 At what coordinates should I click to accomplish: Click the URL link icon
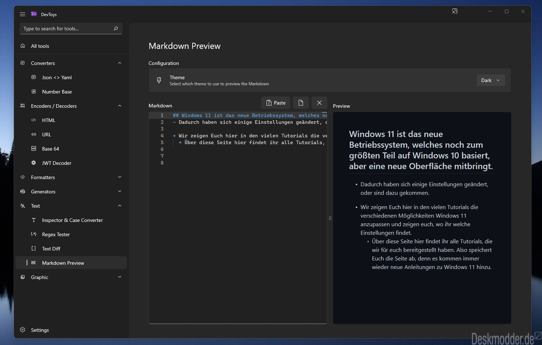(x=34, y=135)
